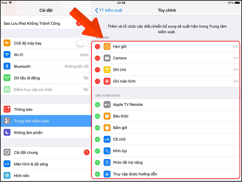
Task: Remove Ghi màn hình control
Action: (97, 81)
